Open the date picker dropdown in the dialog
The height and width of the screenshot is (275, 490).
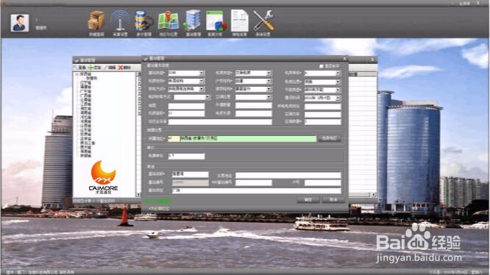338,98
